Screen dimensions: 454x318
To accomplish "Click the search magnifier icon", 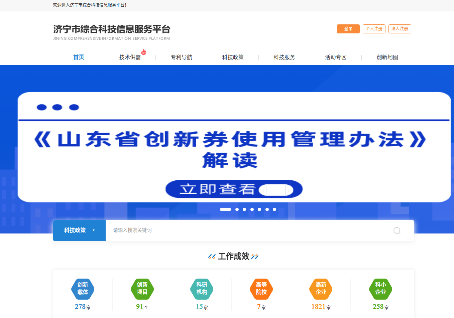I will 397,230.
